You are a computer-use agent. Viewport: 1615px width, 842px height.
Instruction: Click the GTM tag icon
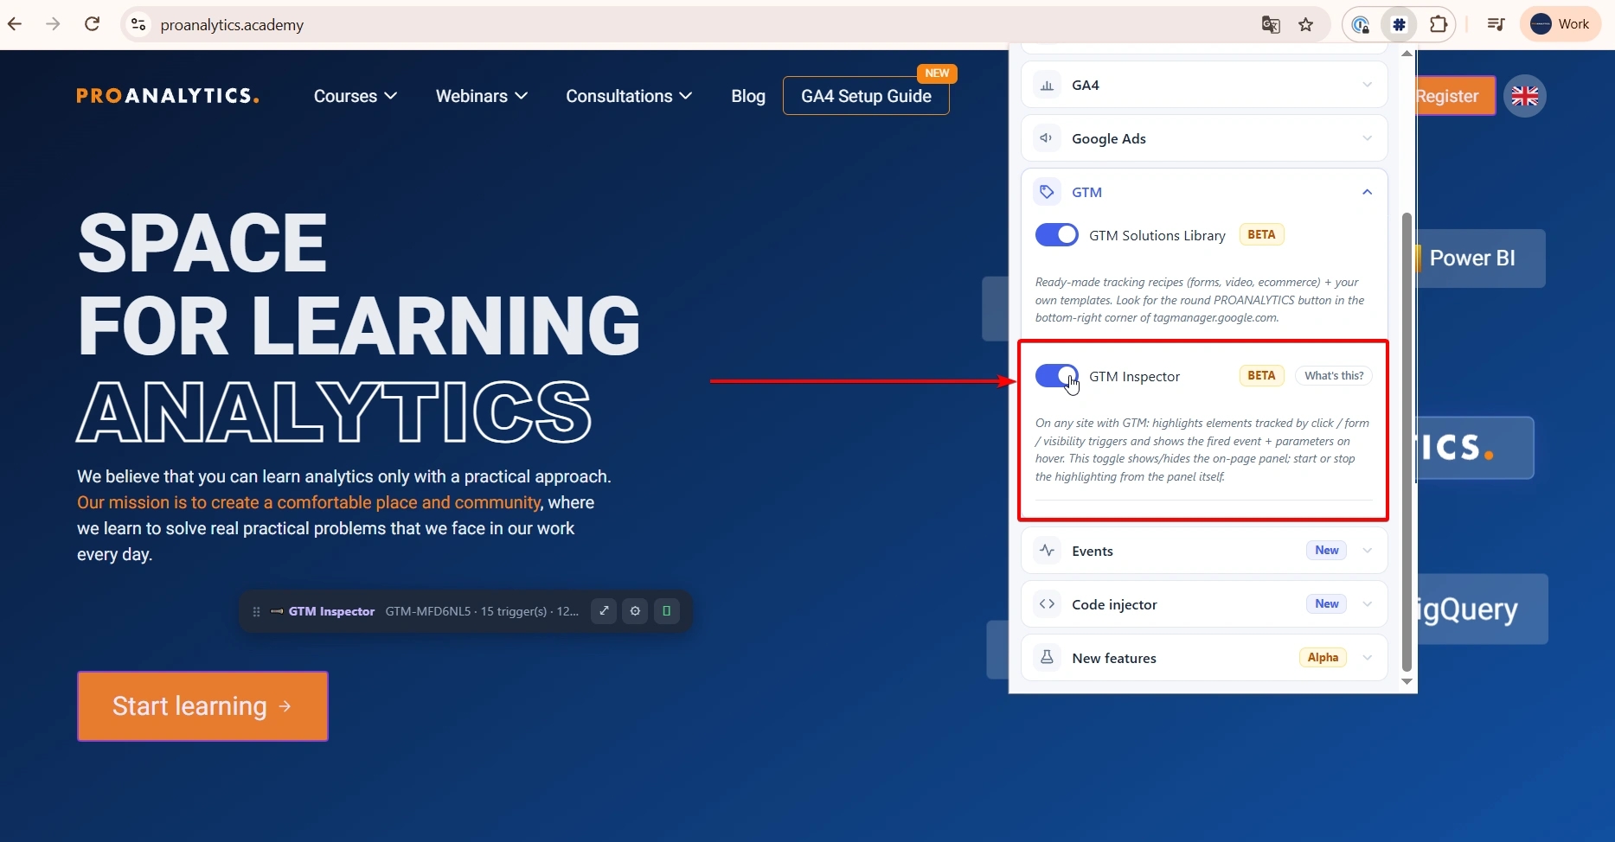1047,192
